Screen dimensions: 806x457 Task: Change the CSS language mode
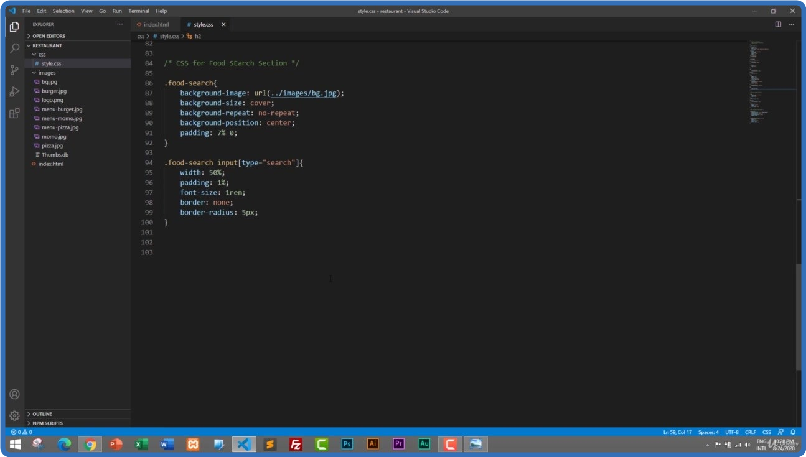coord(766,432)
